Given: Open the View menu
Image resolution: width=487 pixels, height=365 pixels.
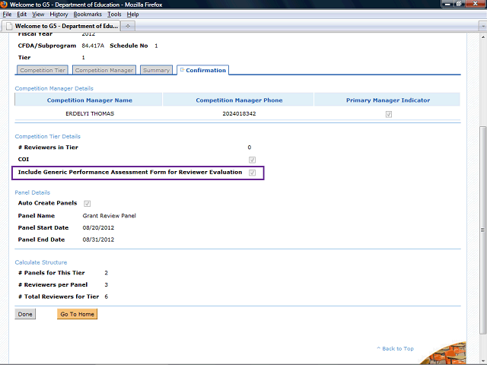Looking at the screenshot, I should (38, 14).
